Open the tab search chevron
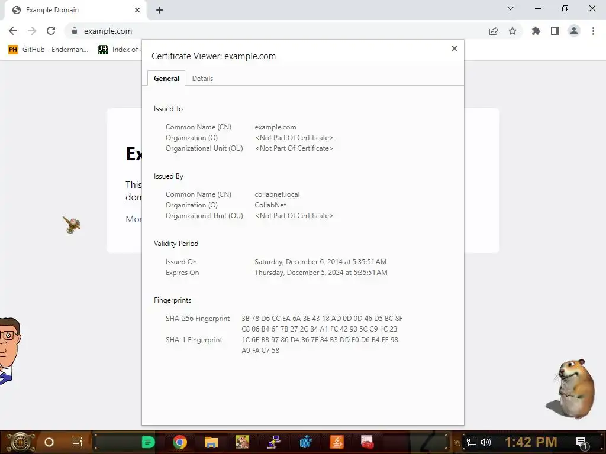This screenshot has width=606, height=454. coord(511,8)
